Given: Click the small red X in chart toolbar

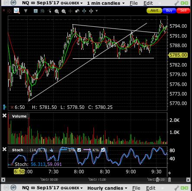Looking at the screenshot, I should tap(4, 10).
